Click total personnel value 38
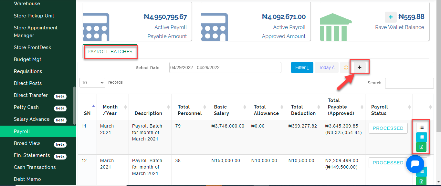The width and height of the screenshot is (441, 186). click(x=178, y=160)
